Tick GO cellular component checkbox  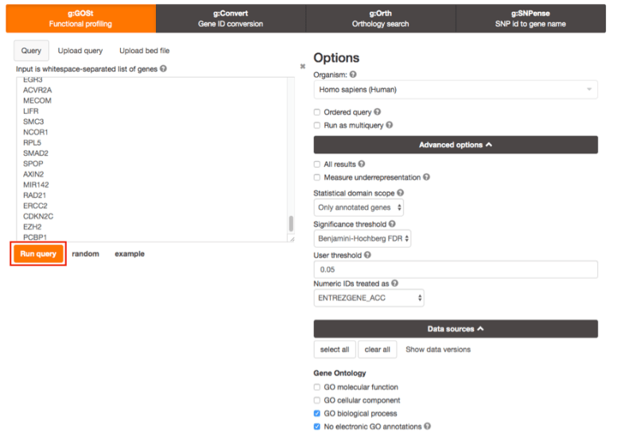(316, 400)
